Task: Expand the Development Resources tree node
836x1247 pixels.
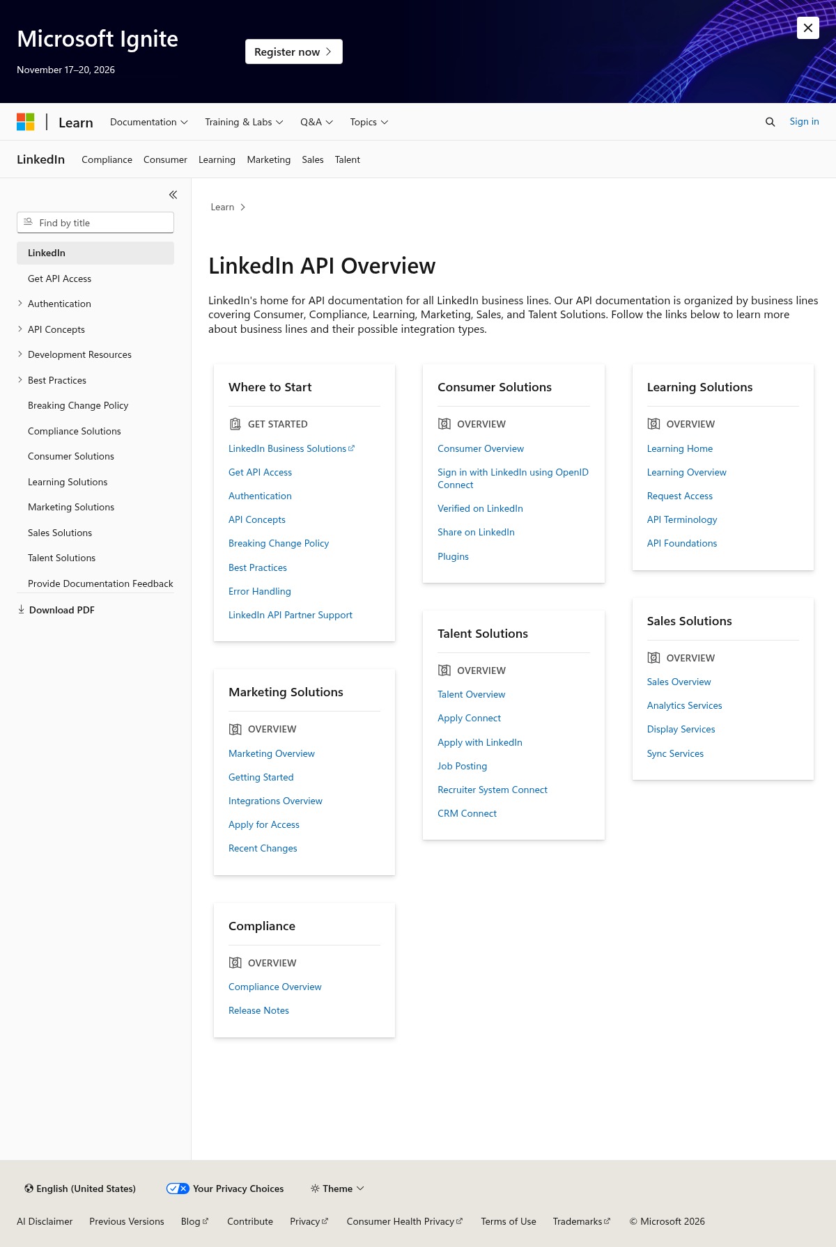Action: pos(20,354)
